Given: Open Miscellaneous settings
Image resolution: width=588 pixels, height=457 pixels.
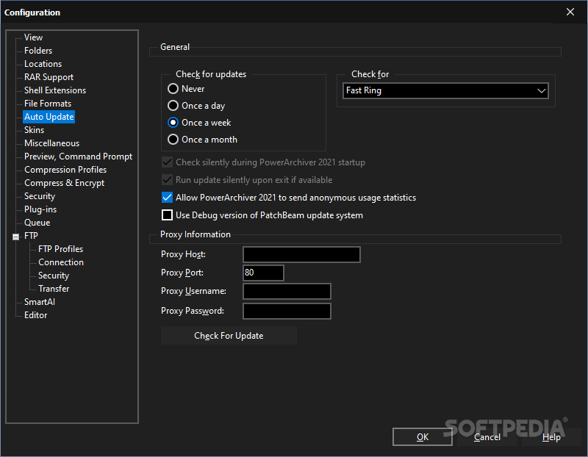Looking at the screenshot, I should point(51,143).
